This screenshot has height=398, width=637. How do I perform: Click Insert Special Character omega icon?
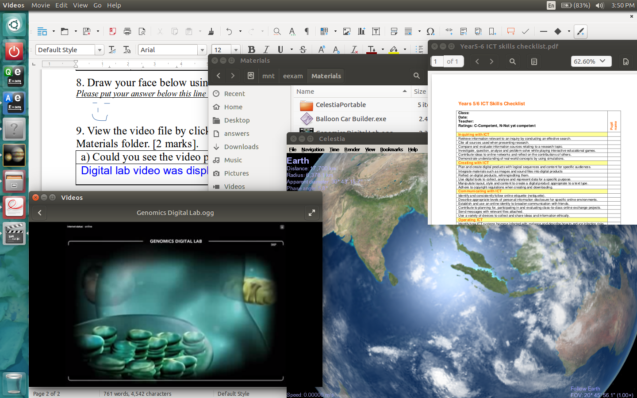(430, 31)
